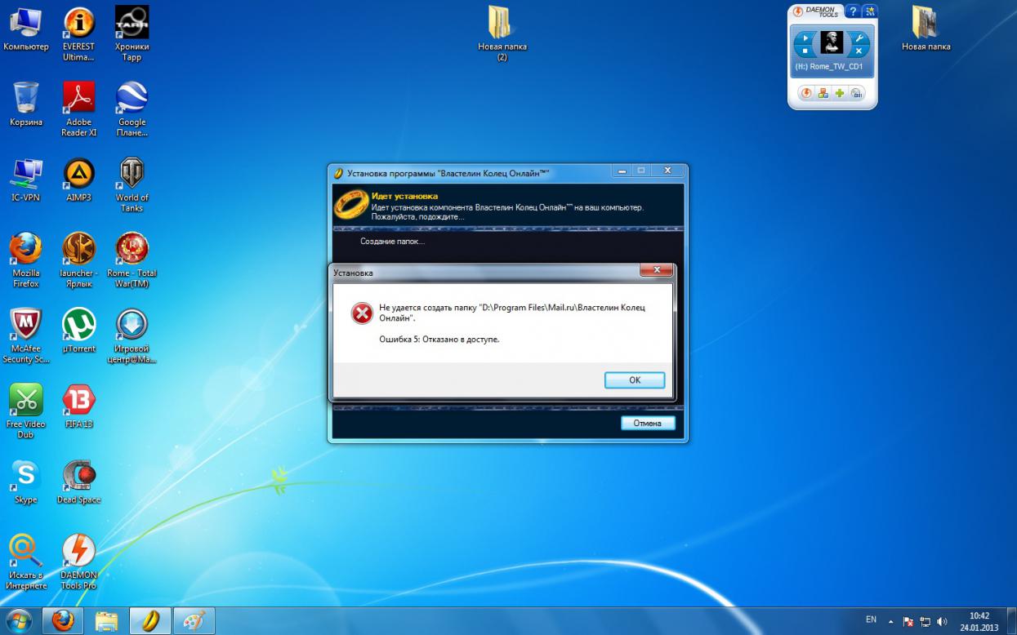Click the network tray icon
1017x635 pixels.
point(926,621)
